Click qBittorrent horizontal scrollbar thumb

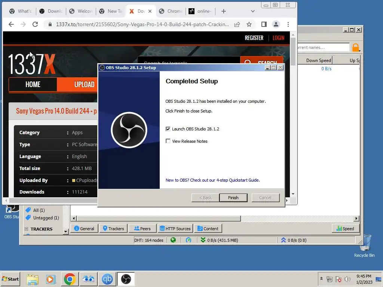(159, 218)
